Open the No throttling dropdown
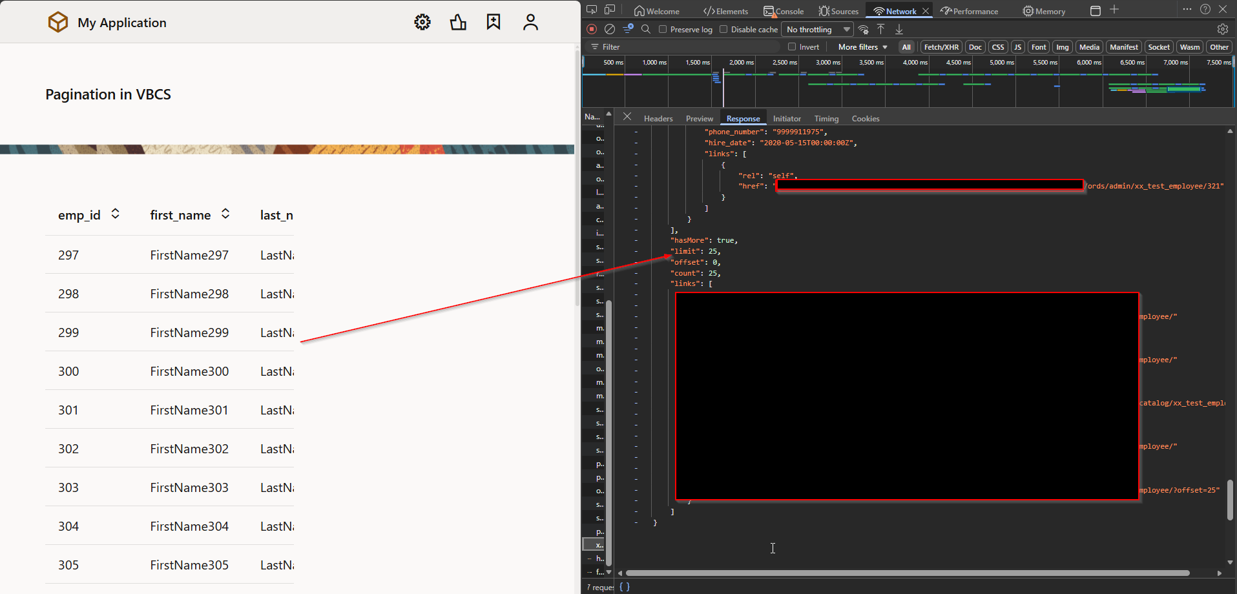The height and width of the screenshot is (594, 1237). [x=818, y=29]
